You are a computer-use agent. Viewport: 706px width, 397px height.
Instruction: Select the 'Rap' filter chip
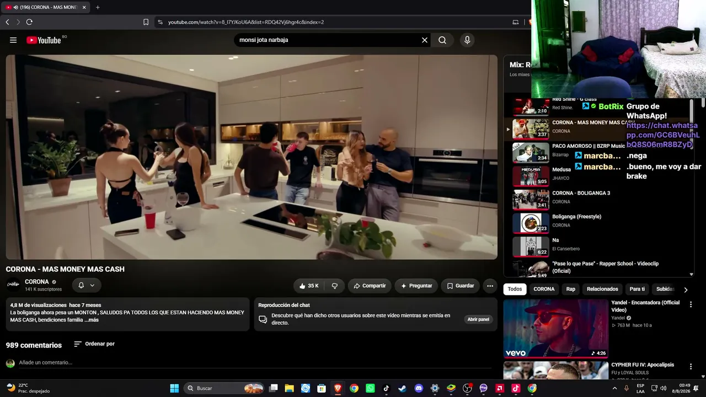click(570, 289)
